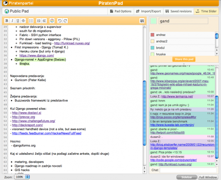The image size is (221, 180).
Task: Change my user color swatch
Action: tap(153, 21)
